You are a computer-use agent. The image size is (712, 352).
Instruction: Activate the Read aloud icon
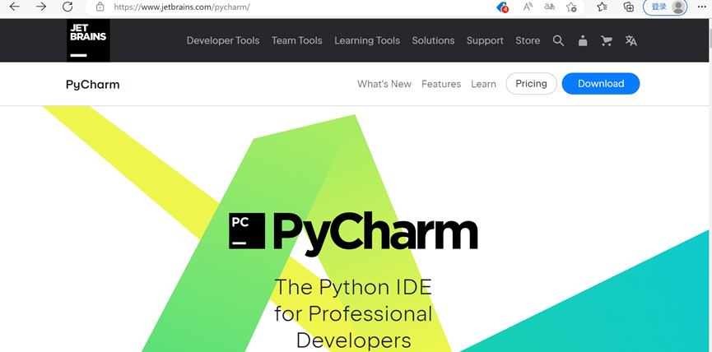tap(527, 7)
